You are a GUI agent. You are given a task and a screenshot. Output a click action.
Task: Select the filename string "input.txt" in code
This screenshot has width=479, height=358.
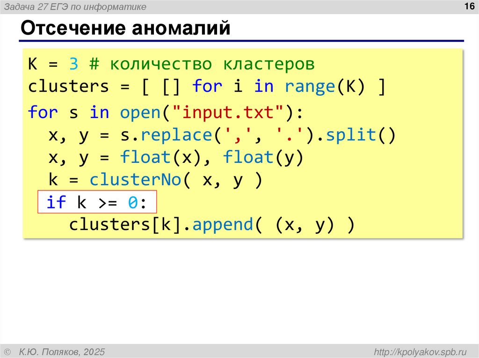pos(224,112)
